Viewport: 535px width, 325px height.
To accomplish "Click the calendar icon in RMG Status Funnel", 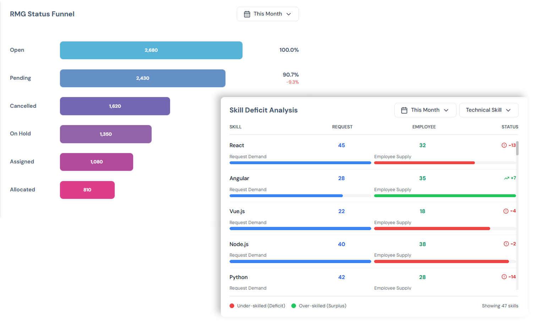I will tap(247, 14).
